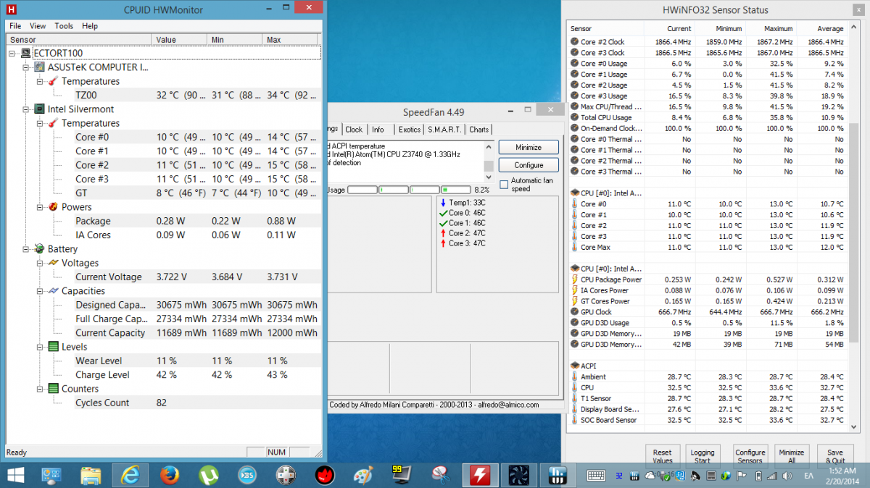Open the Paint palette taskbar icon
The width and height of the screenshot is (870, 488).
coord(362,475)
